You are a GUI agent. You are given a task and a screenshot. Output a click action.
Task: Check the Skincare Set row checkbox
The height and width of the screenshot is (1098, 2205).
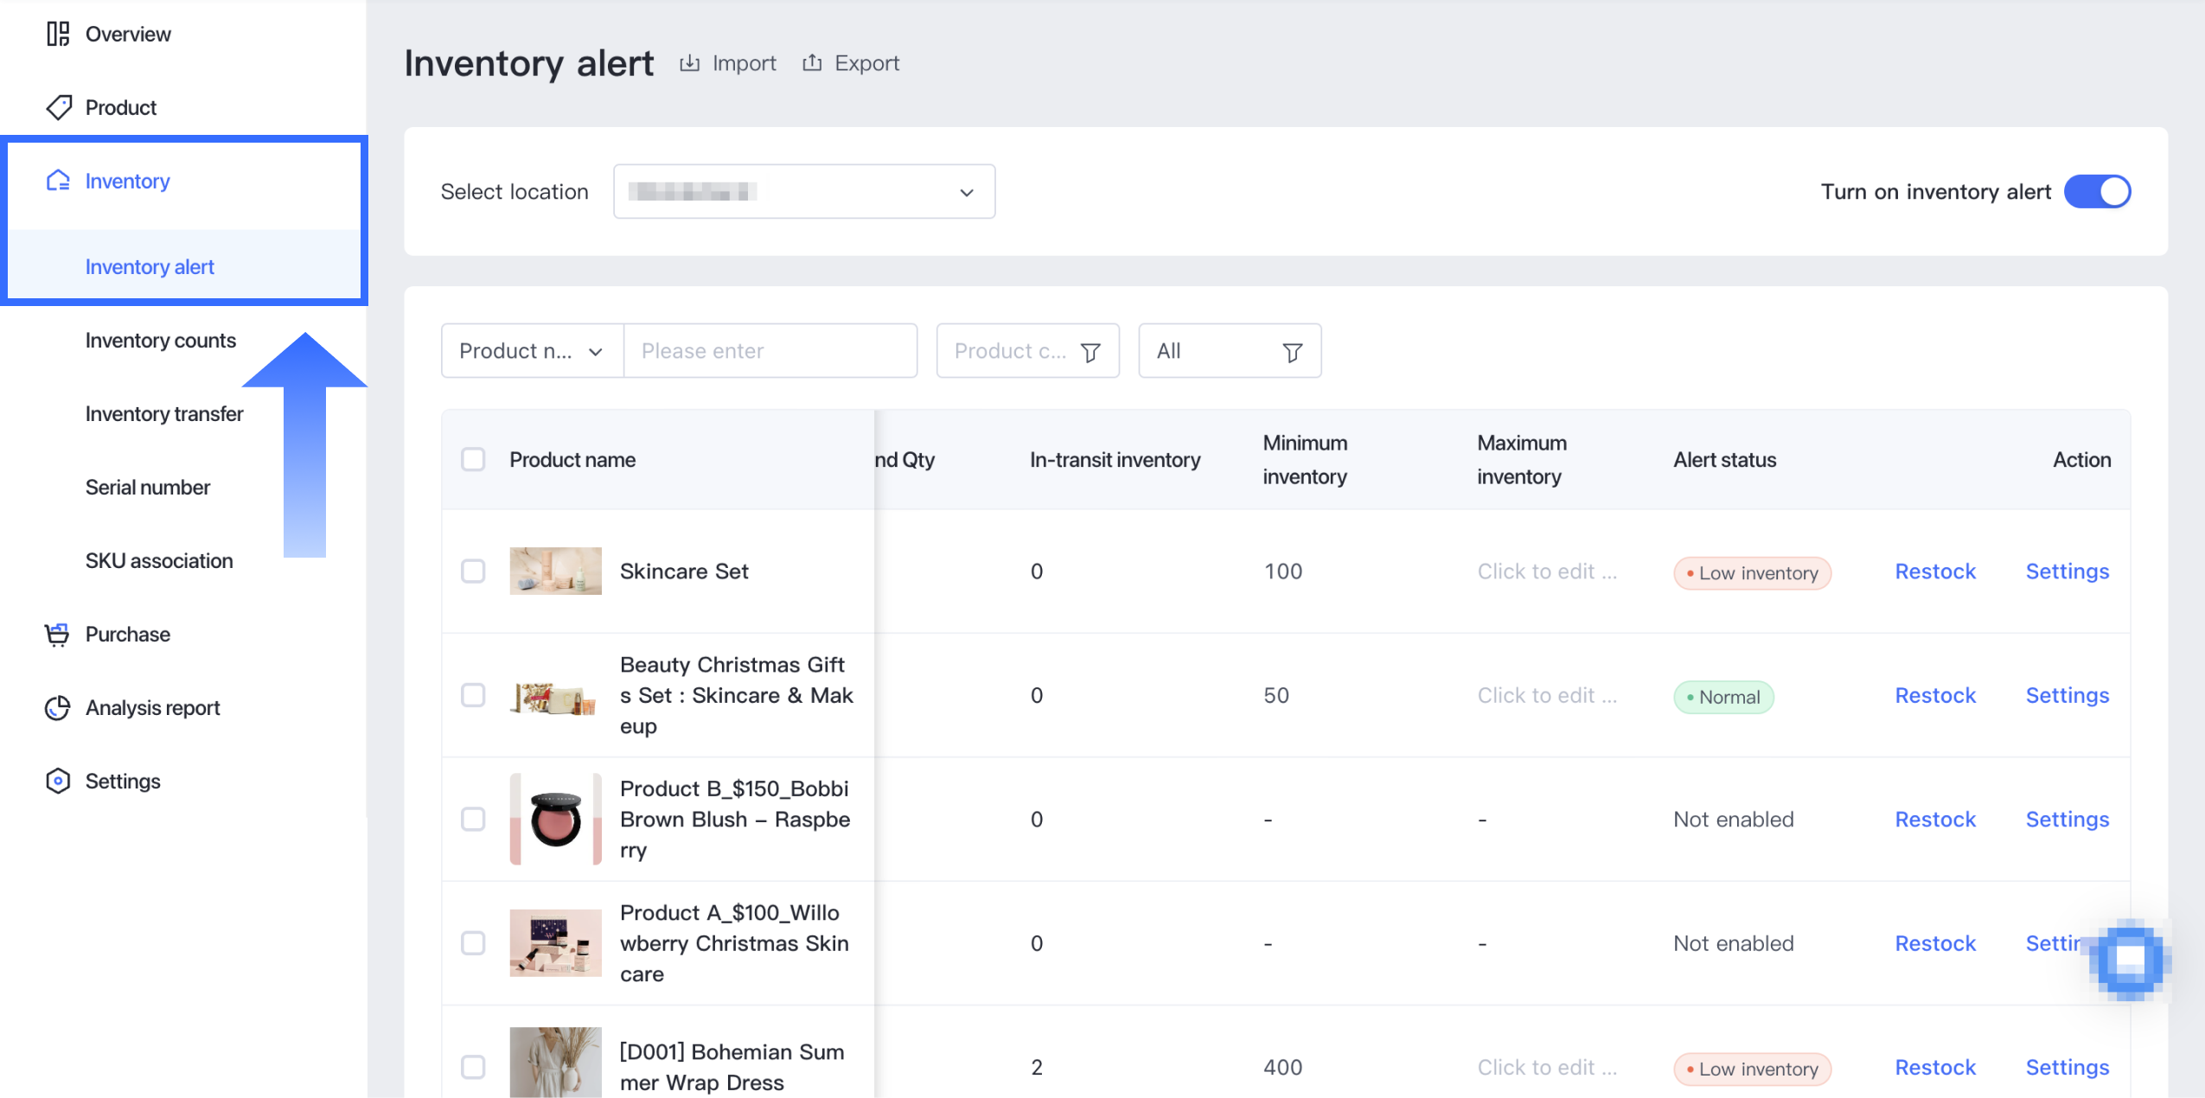coord(473,571)
